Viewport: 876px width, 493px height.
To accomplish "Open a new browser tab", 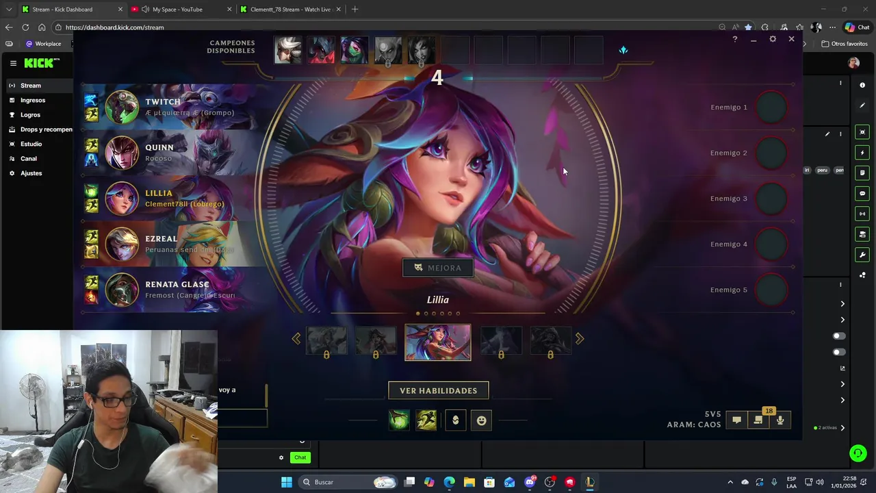I will coord(355,10).
